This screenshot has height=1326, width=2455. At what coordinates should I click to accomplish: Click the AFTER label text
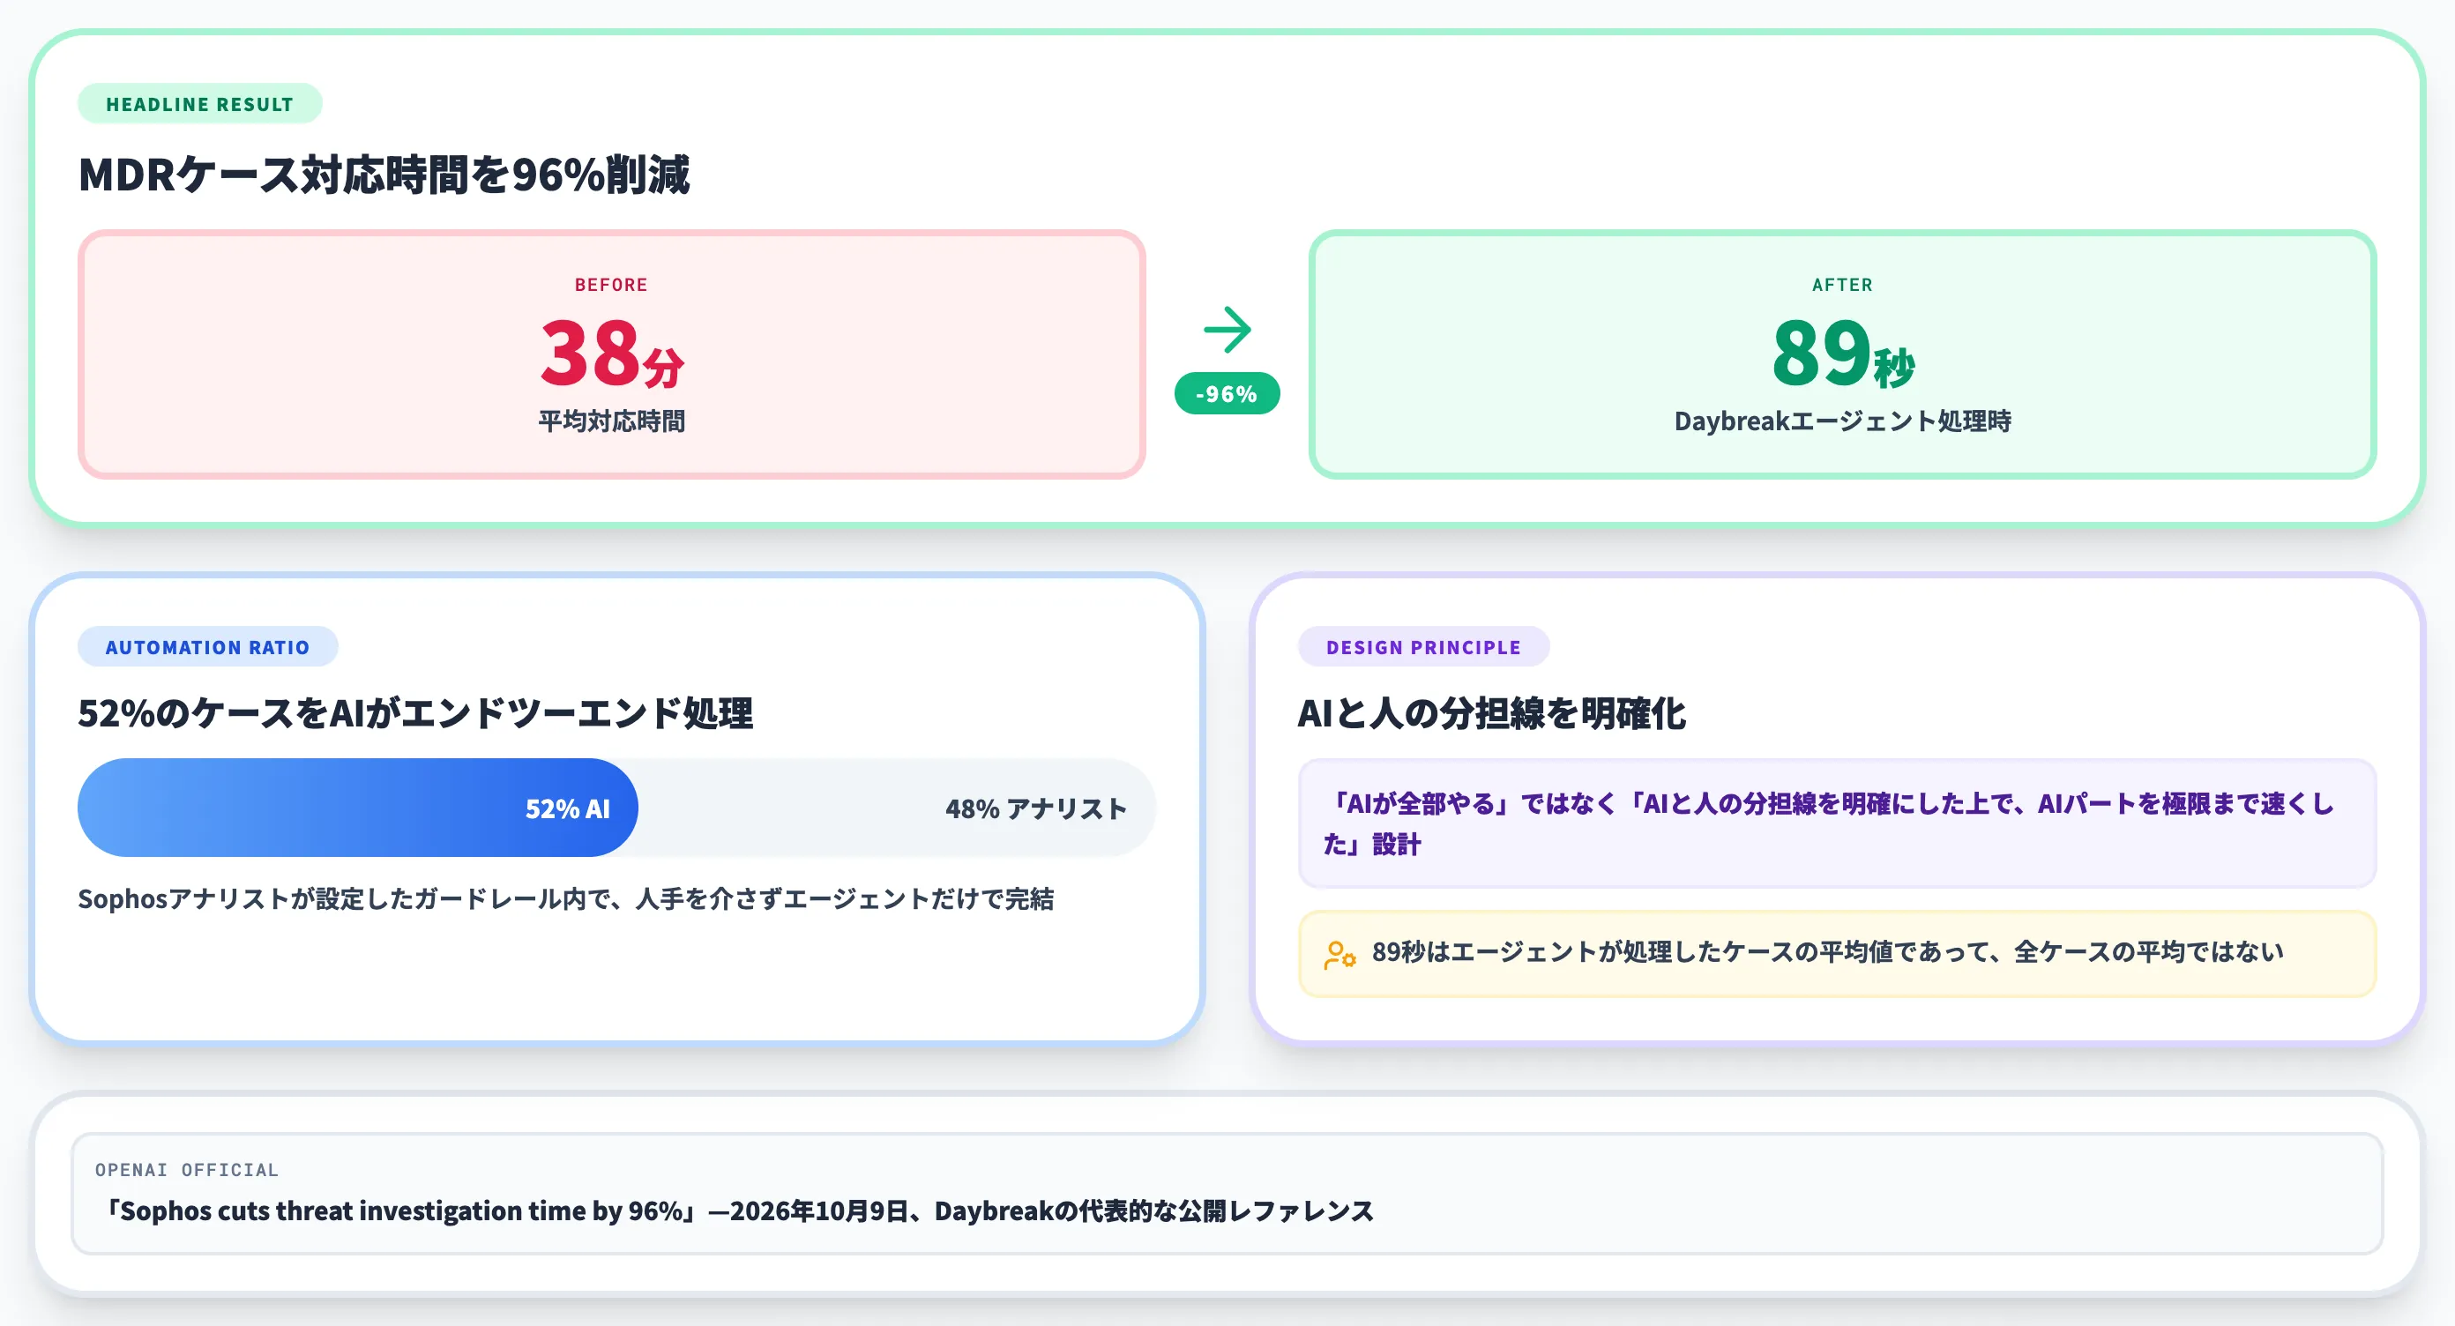1842,285
